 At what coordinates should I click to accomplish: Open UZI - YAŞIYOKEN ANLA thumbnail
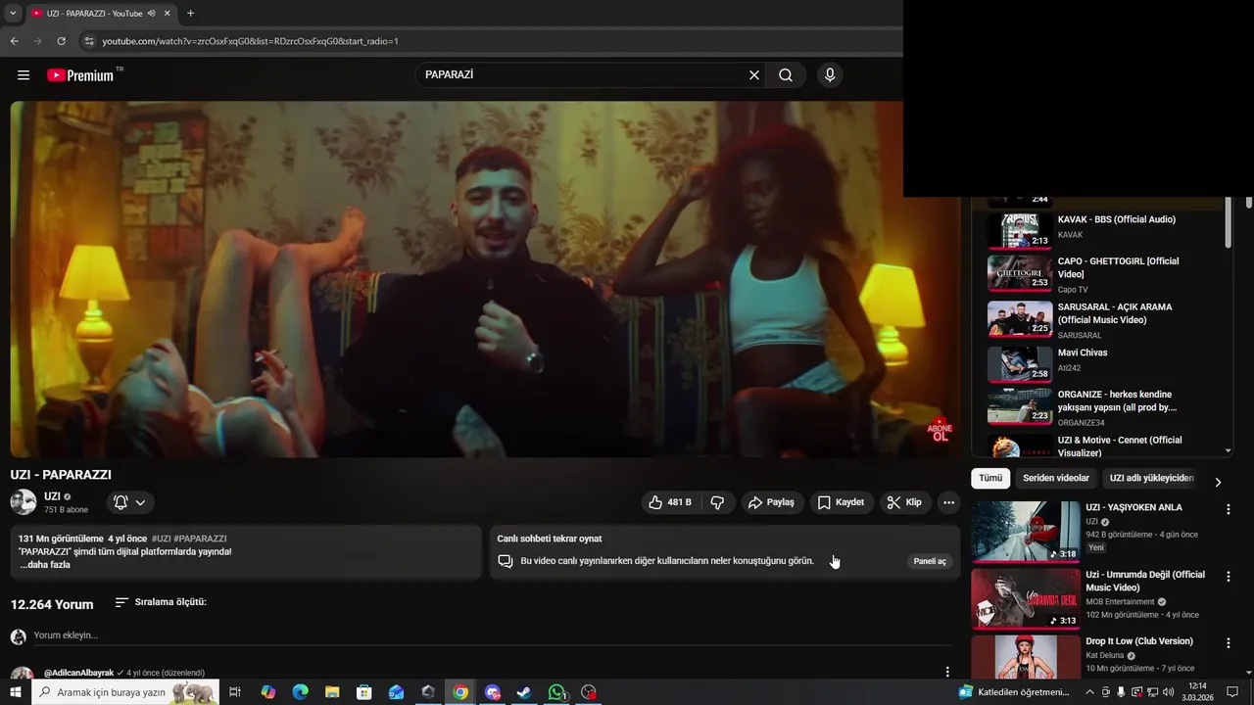coord(1026,532)
